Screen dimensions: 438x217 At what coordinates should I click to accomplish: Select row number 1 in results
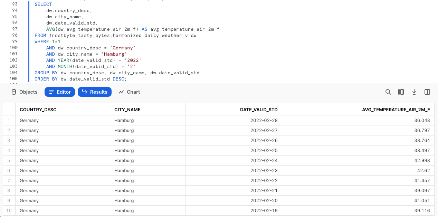tap(9, 120)
